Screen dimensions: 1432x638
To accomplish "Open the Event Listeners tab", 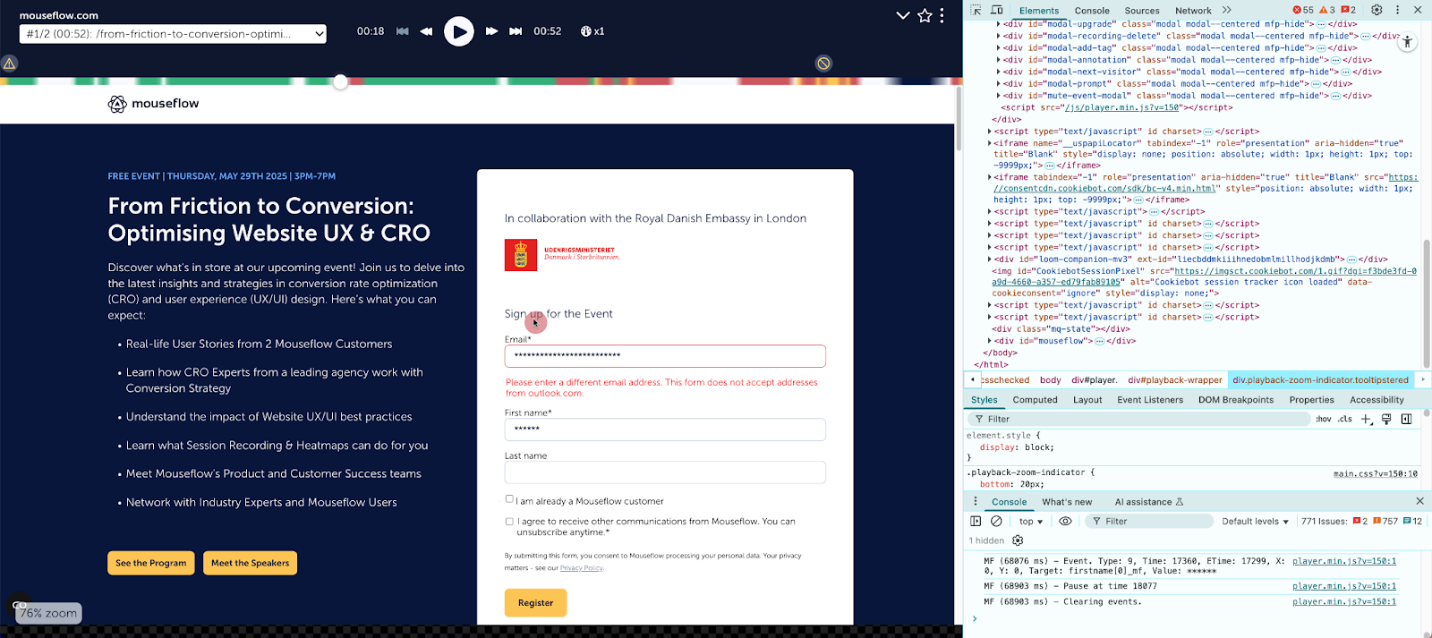I will [x=1150, y=400].
